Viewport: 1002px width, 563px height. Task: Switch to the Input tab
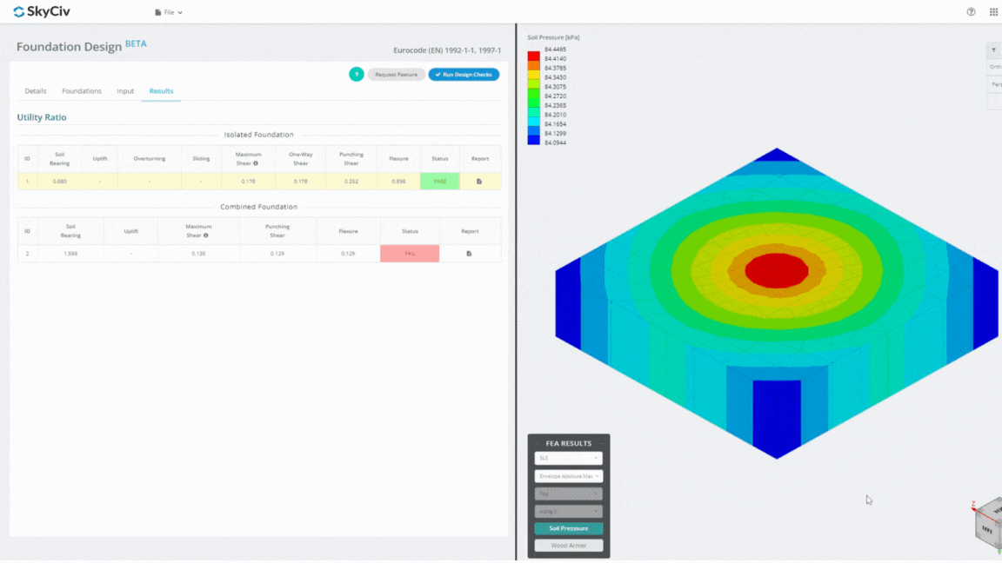125,91
